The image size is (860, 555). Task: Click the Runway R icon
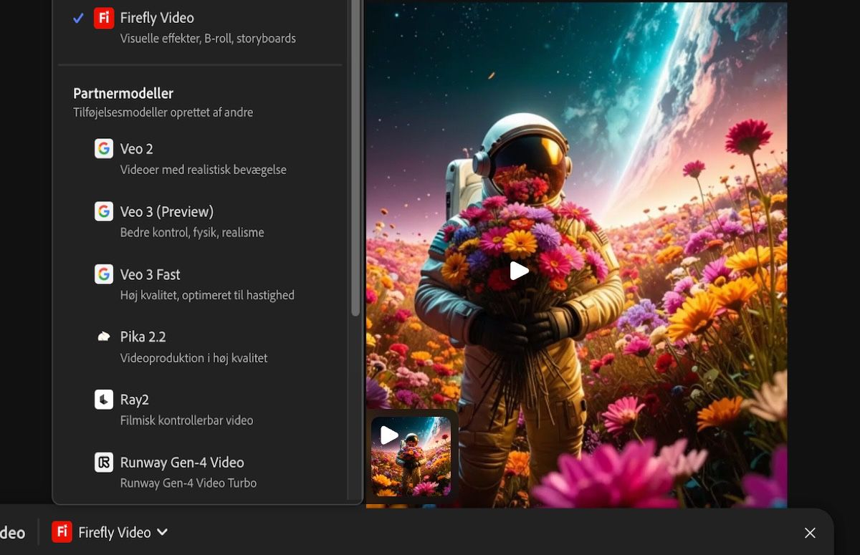(x=104, y=462)
